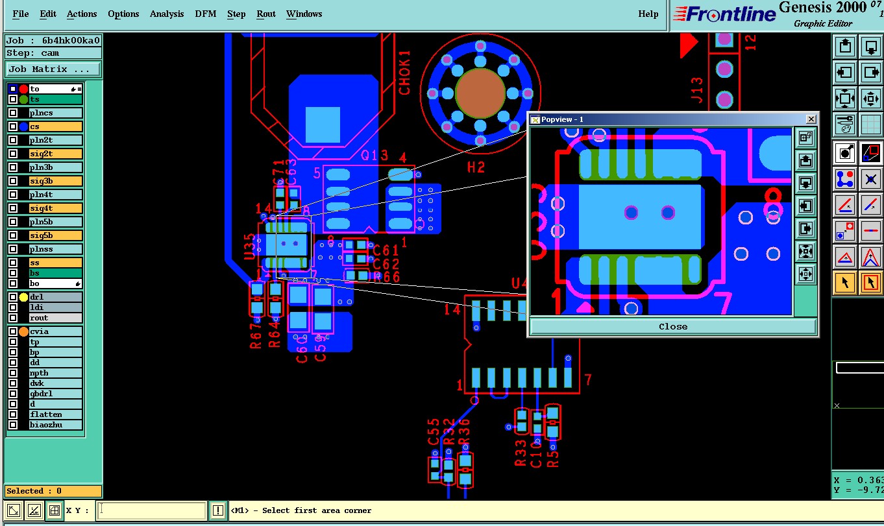Open the Help menu
The height and width of the screenshot is (526, 884).
648,14
